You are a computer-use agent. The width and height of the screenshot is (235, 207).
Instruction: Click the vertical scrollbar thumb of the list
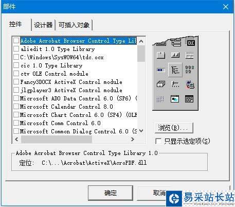click(141, 54)
